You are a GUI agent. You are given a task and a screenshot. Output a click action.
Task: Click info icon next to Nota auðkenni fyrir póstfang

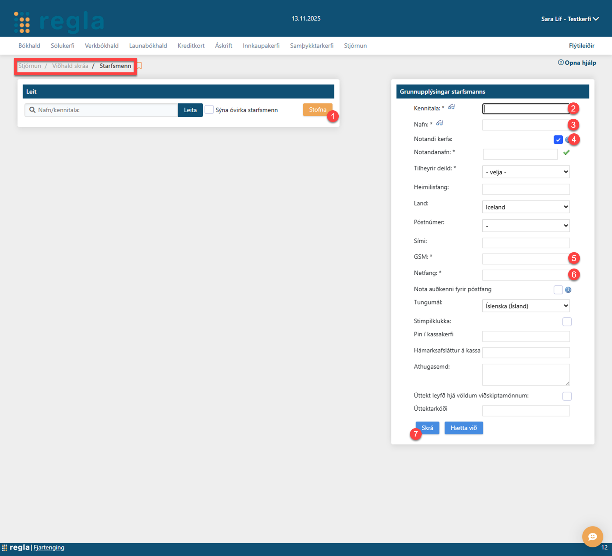[x=568, y=290]
